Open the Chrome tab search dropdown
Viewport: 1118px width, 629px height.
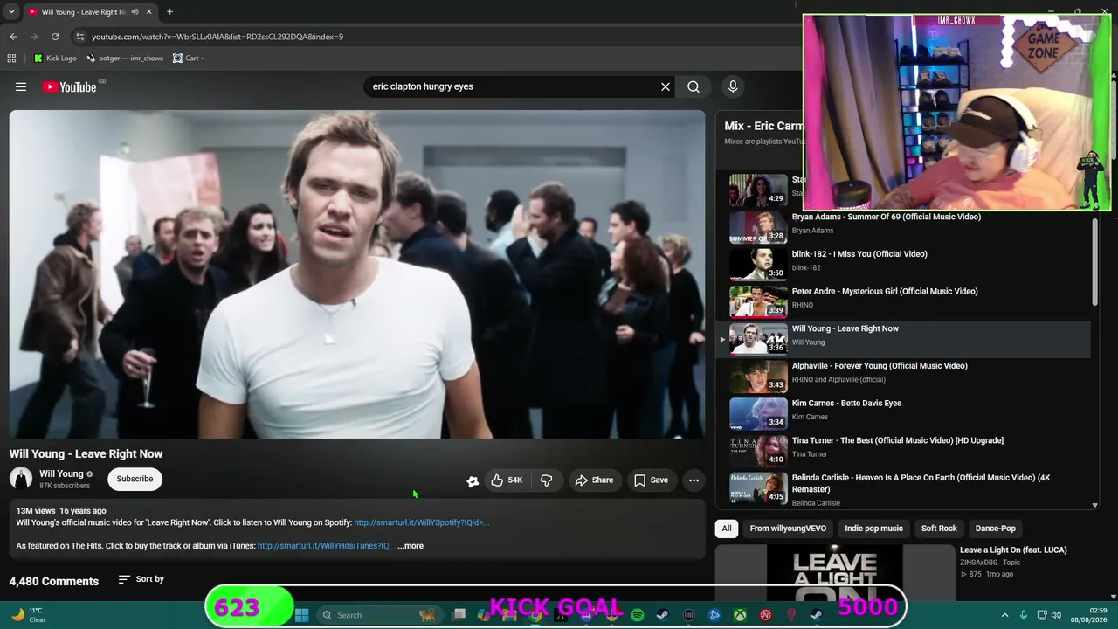[12, 12]
